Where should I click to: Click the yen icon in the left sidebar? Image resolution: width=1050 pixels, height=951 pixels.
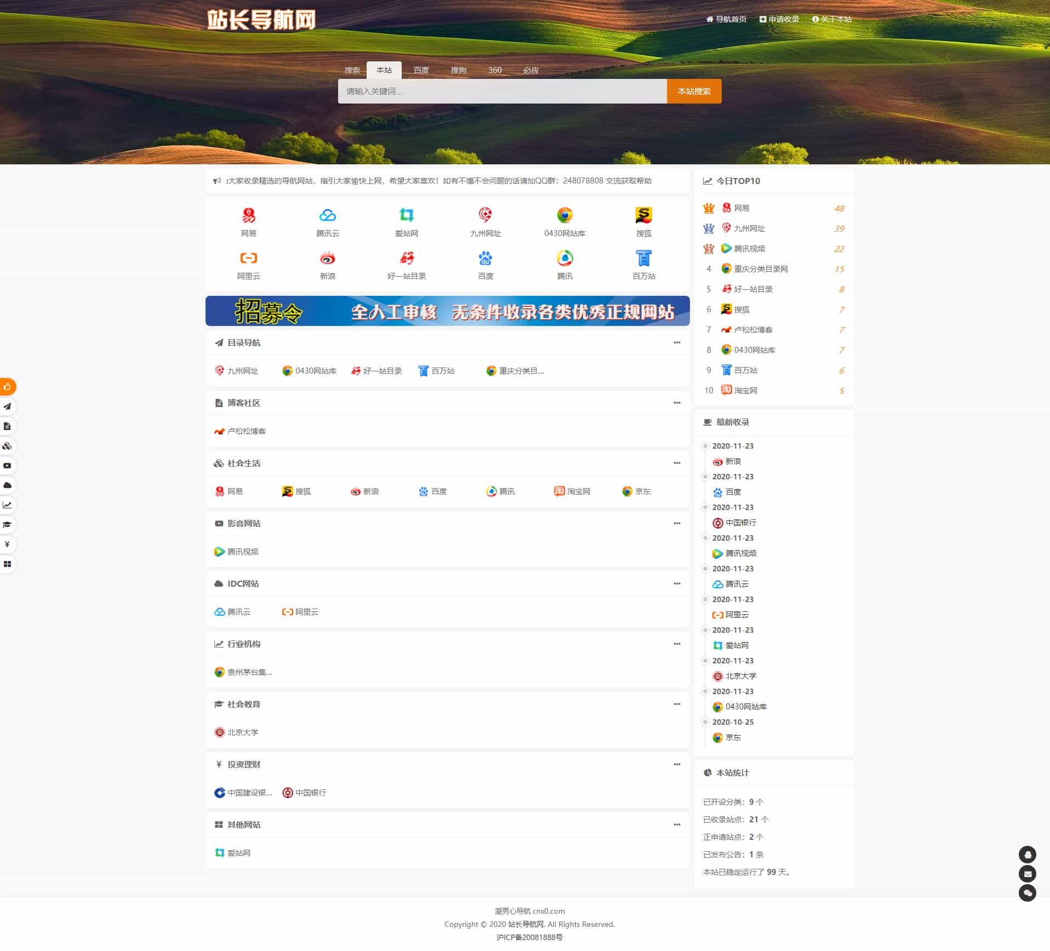click(x=7, y=545)
